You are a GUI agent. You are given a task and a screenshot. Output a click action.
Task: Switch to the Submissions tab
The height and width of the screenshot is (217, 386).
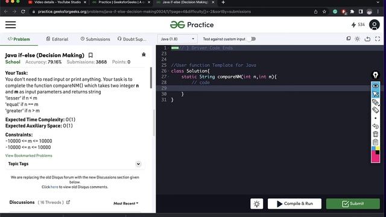95,39
